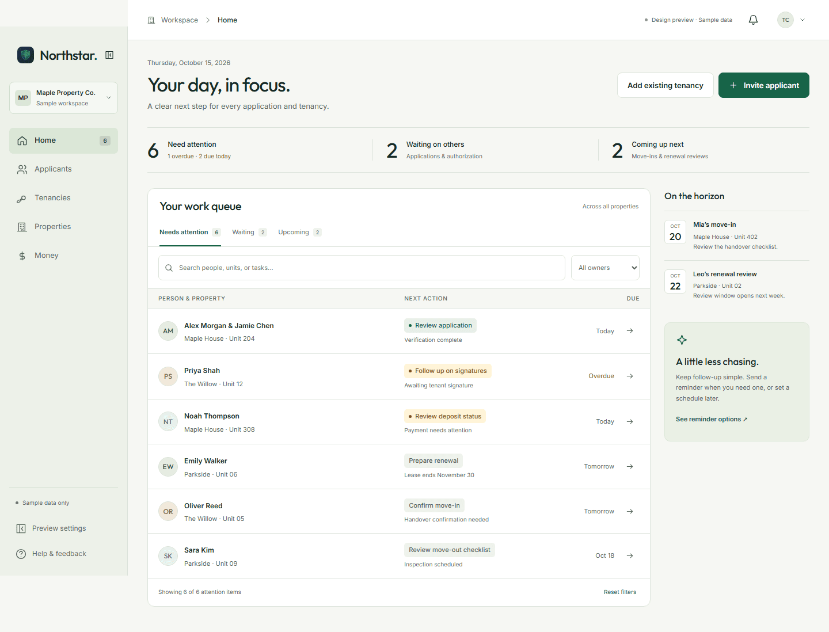Click the NT avatar for Noah Thompson
Viewport: 829px width, 632px height.
coord(168,422)
